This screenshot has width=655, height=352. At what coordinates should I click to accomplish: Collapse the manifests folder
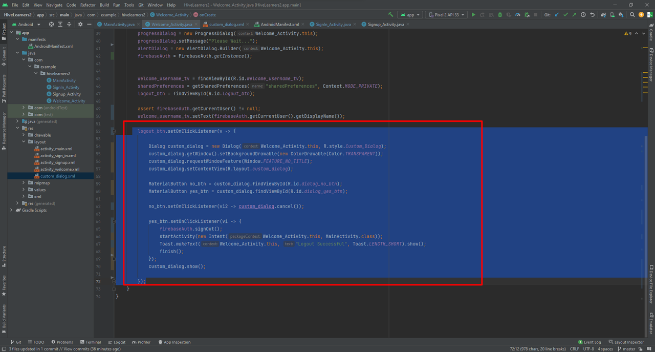(17, 39)
